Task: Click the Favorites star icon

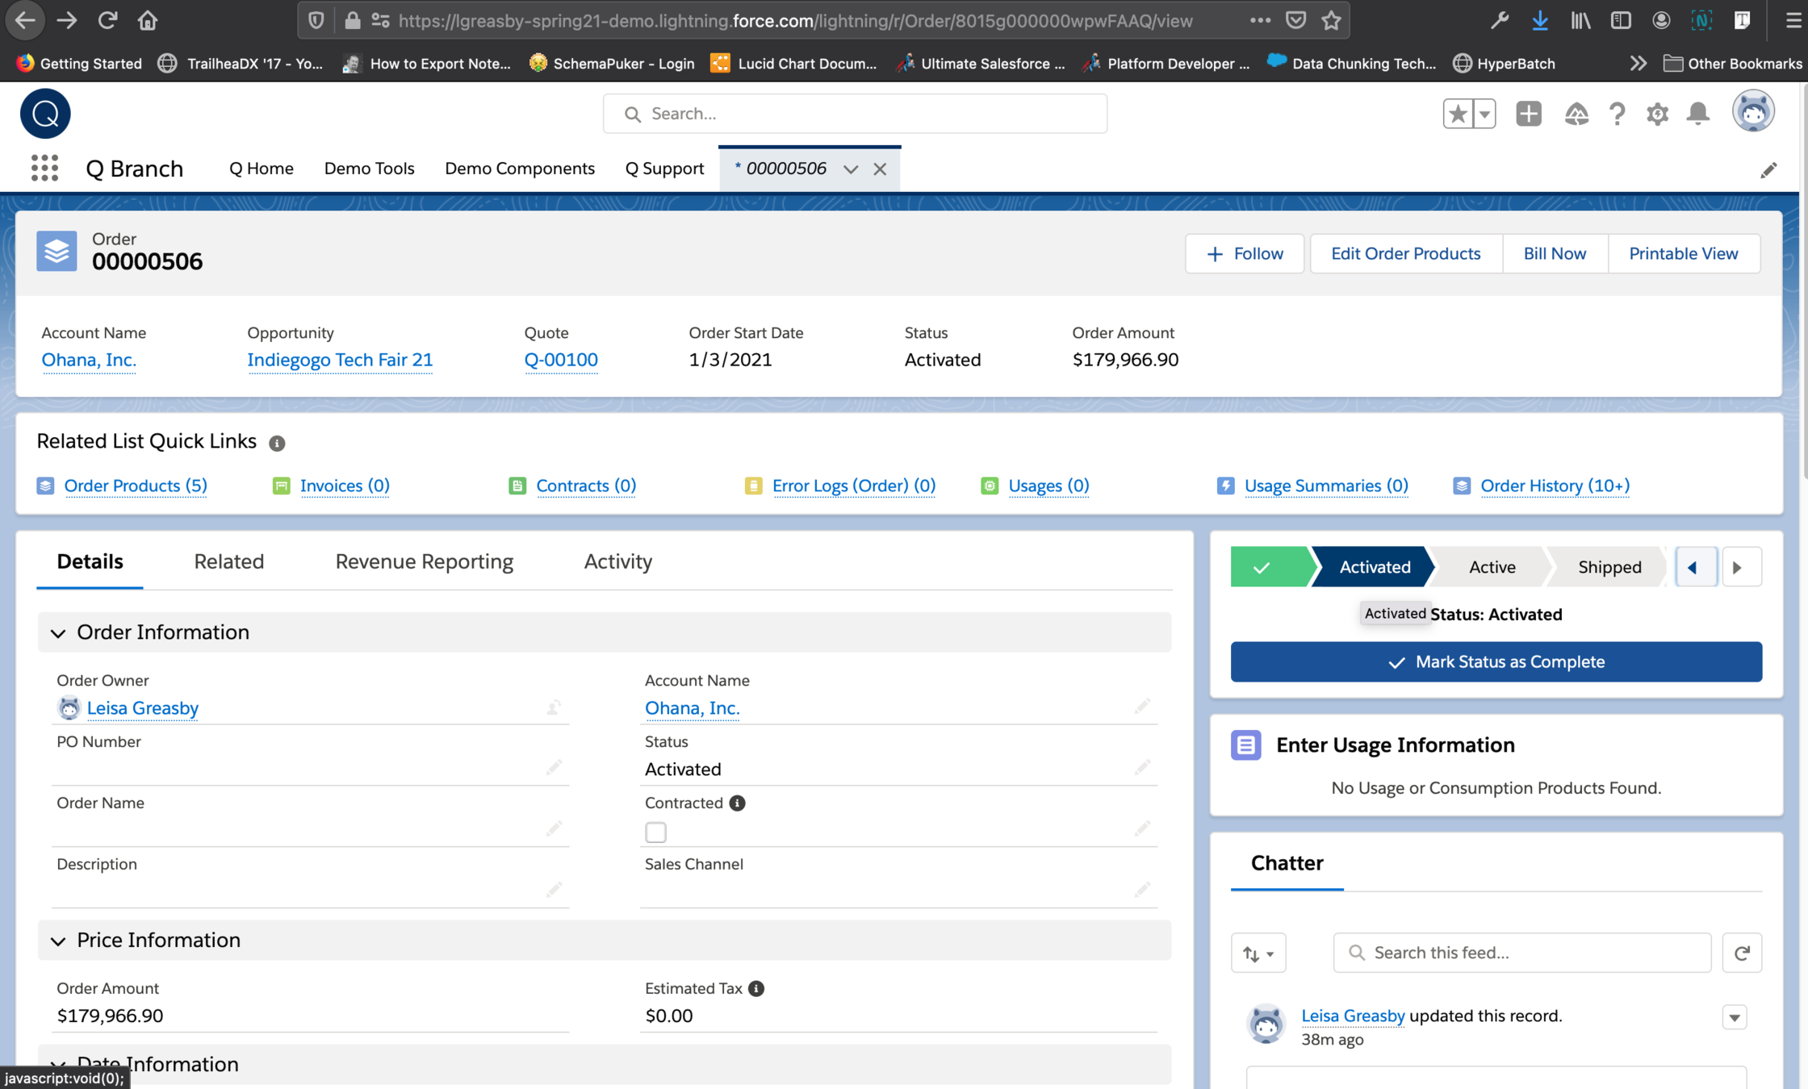Action: pyautogui.click(x=1458, y=114)
